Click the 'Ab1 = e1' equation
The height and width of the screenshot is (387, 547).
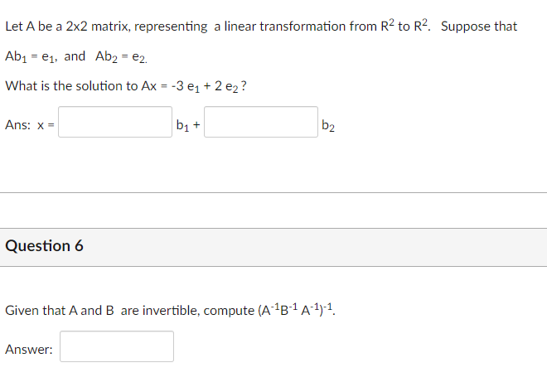click(x=31, y=56)
